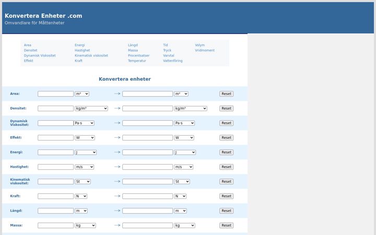Reset the Densitet row
This screenshot has width=376, height=235.
226,109
